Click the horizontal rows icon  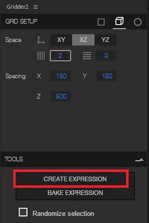coord(87,56)
